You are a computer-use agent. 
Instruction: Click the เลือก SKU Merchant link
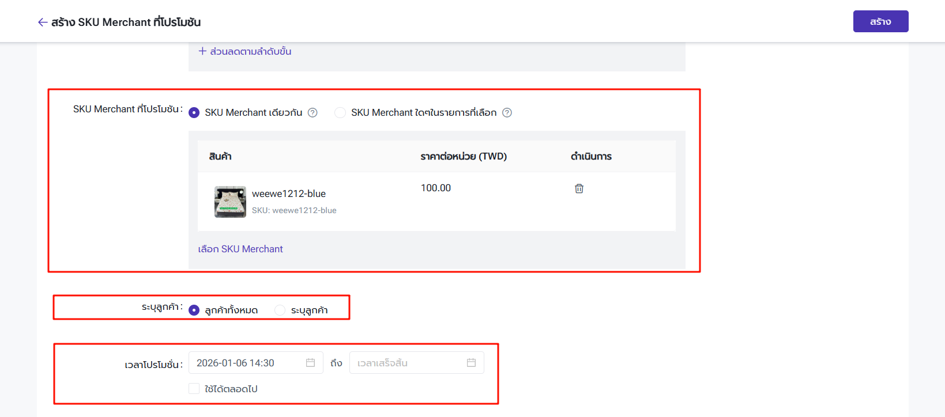(240, 249)
